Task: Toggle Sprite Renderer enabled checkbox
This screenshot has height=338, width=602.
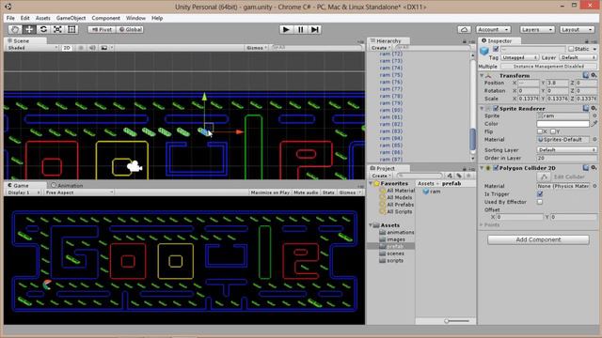Action: (x=496, y=109)
